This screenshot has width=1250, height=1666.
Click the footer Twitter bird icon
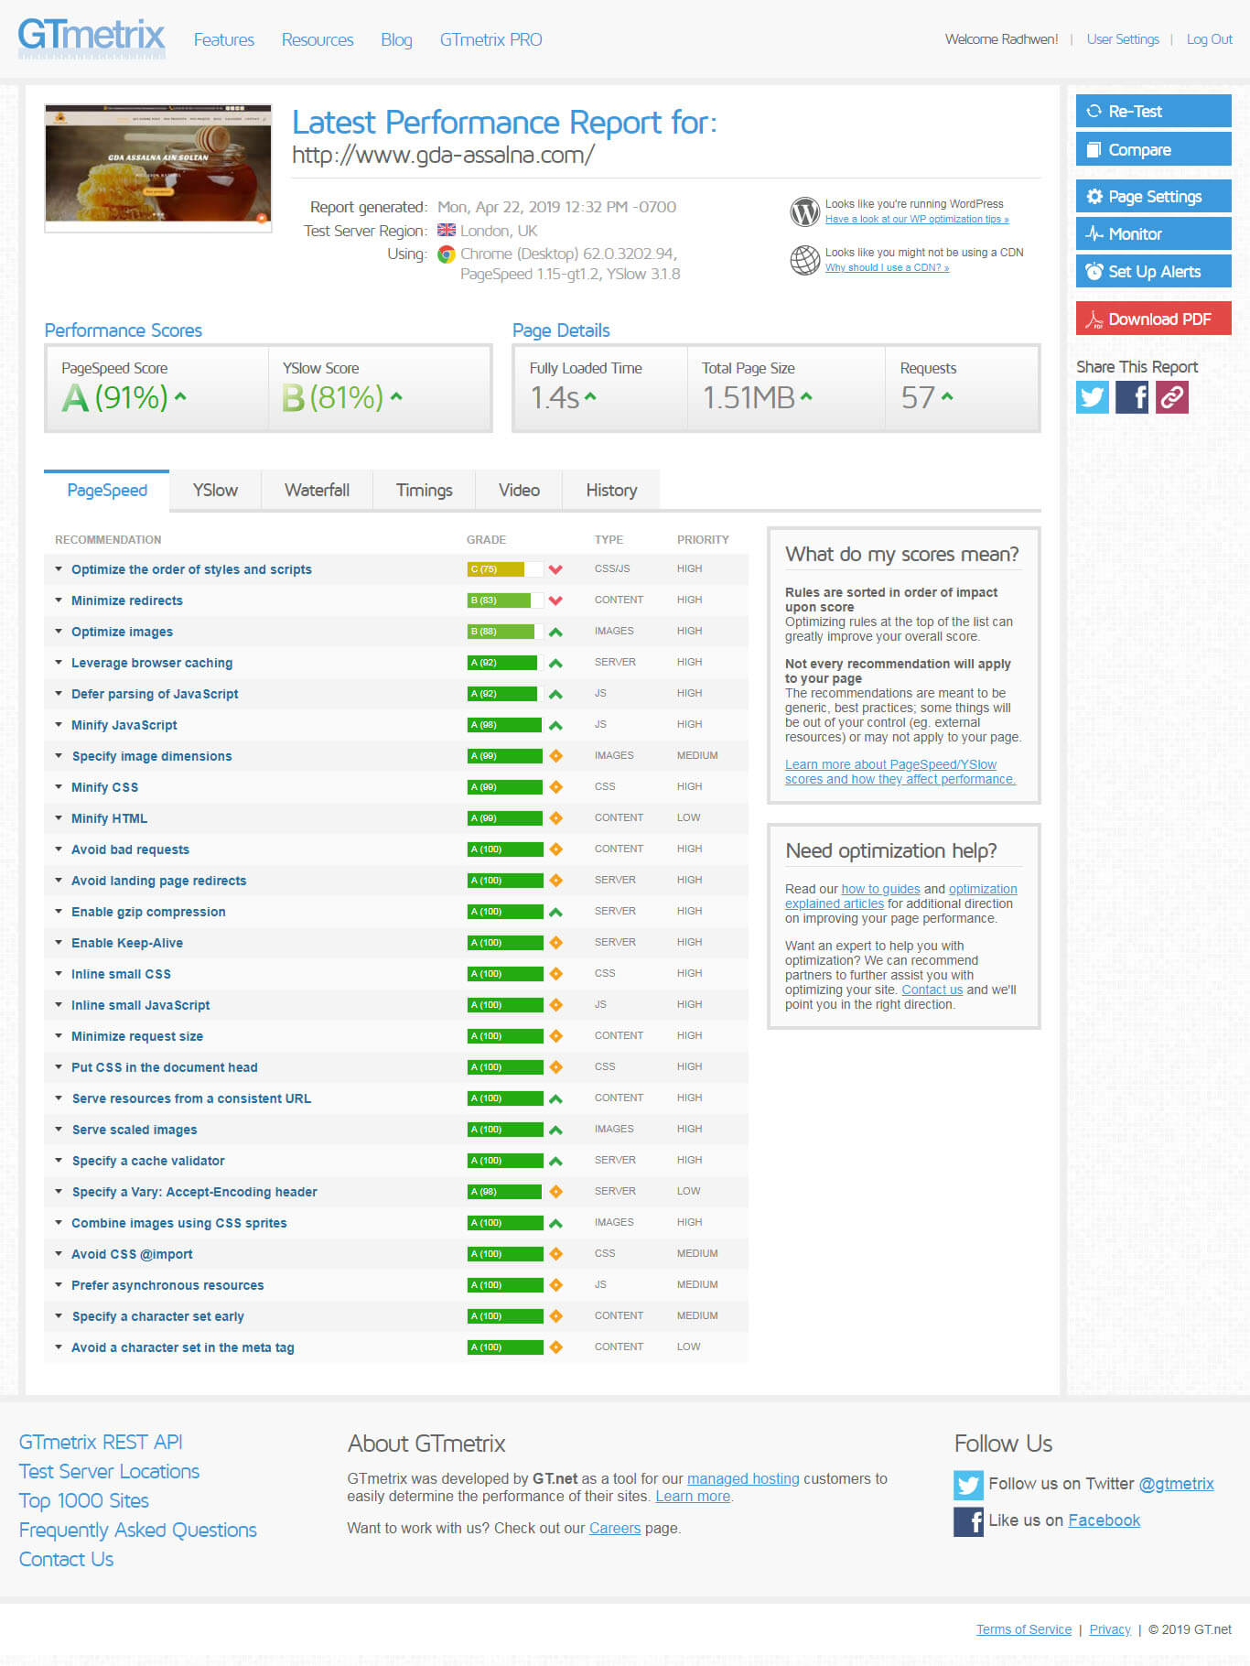coord(968,1485)
